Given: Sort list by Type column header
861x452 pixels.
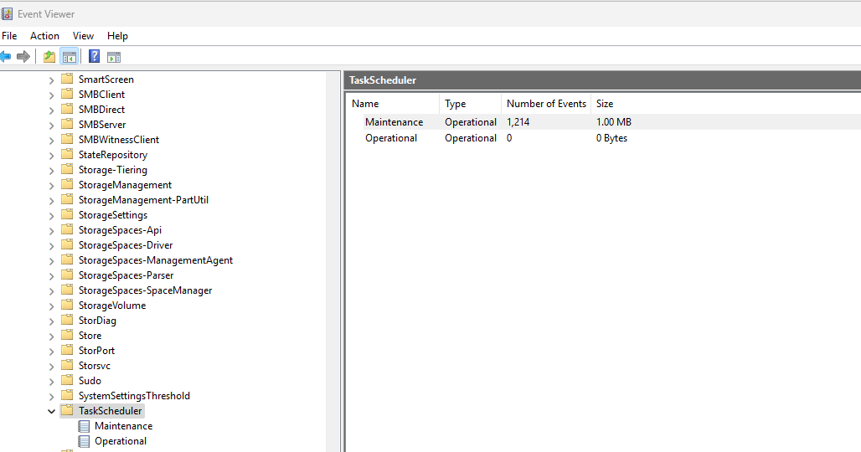Looking at the screenshot, I should [470, 104].
